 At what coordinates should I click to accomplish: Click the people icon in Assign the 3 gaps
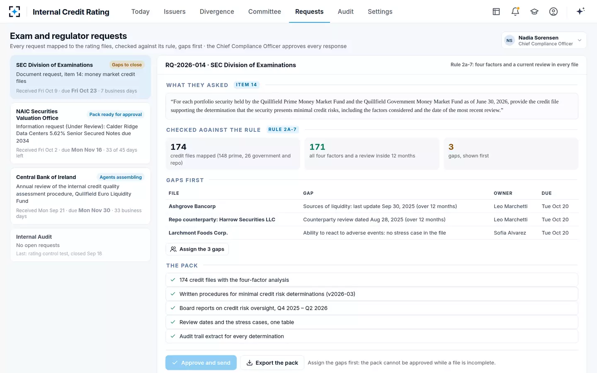[x=173, y=249]
